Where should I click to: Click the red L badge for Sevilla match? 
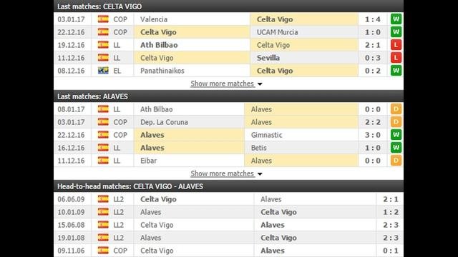tap(396, 58)
